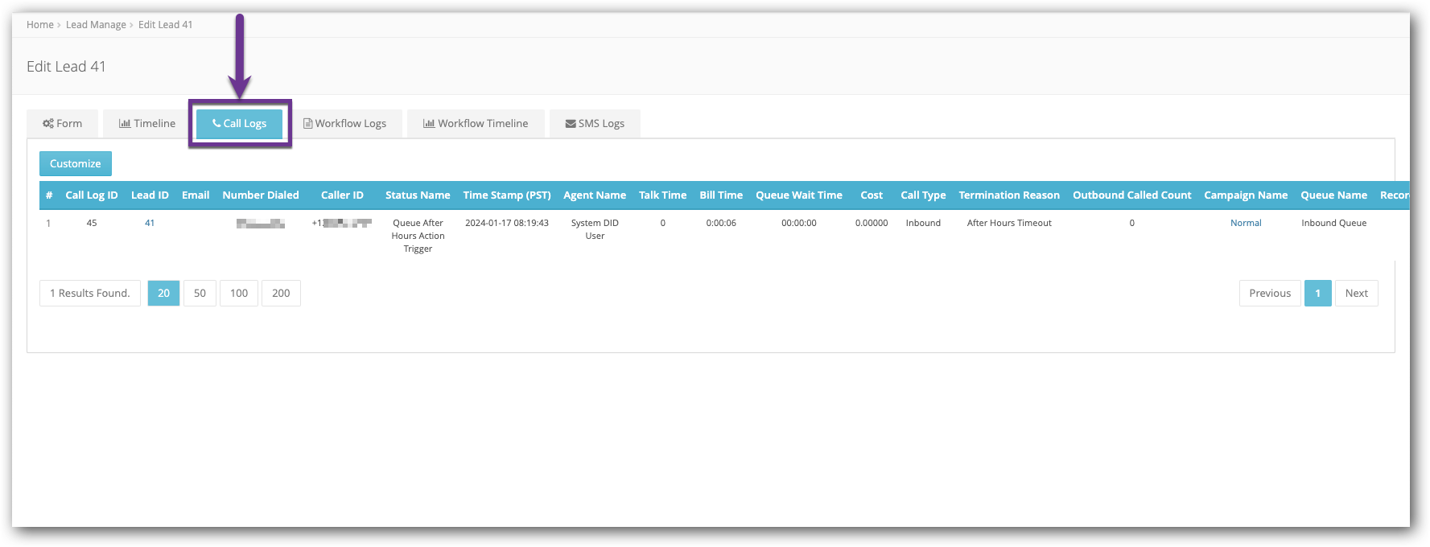Click the Inbound Queue name cell
The image size is (1430, 547).
(x=1334, y=223)
